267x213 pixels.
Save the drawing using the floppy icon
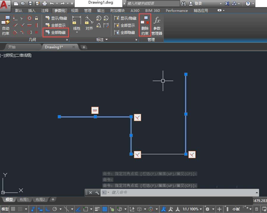30,3
